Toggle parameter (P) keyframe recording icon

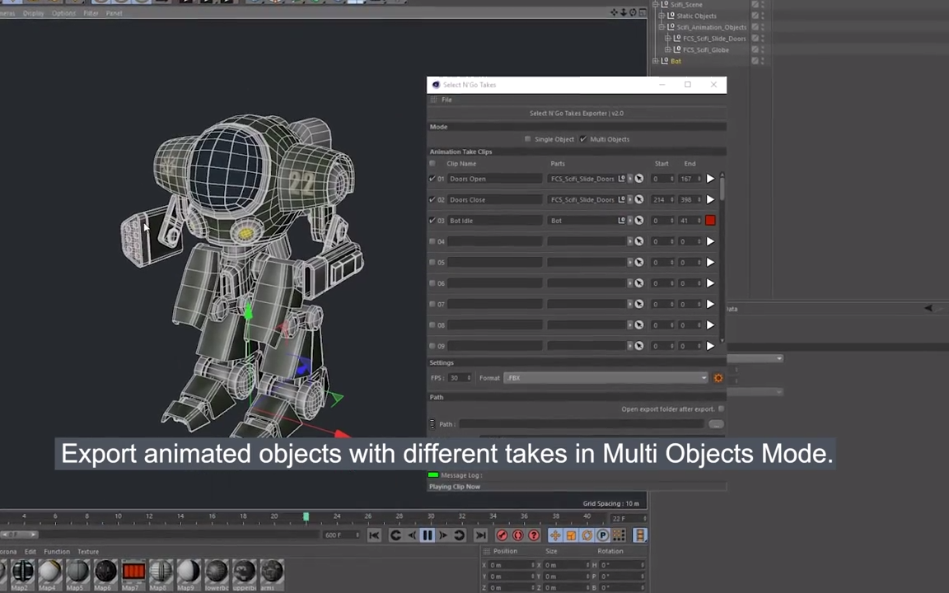tap(602, 535)
